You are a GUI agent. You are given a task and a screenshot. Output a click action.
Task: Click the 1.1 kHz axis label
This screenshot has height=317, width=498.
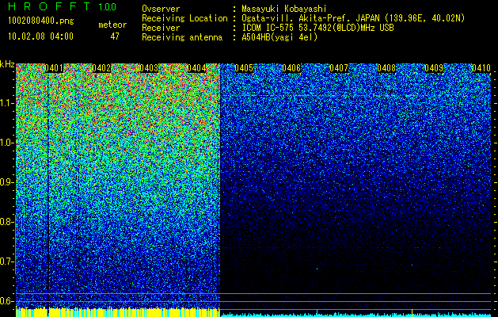pyautogui.click(x=7, y=103)
